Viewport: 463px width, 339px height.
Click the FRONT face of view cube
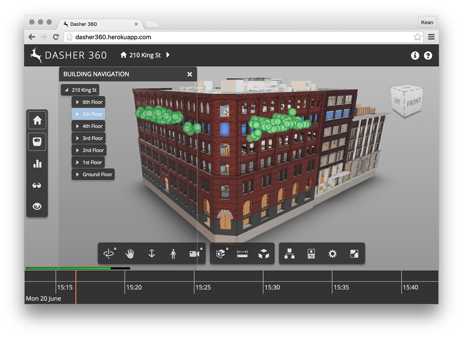tap(414, 103)
